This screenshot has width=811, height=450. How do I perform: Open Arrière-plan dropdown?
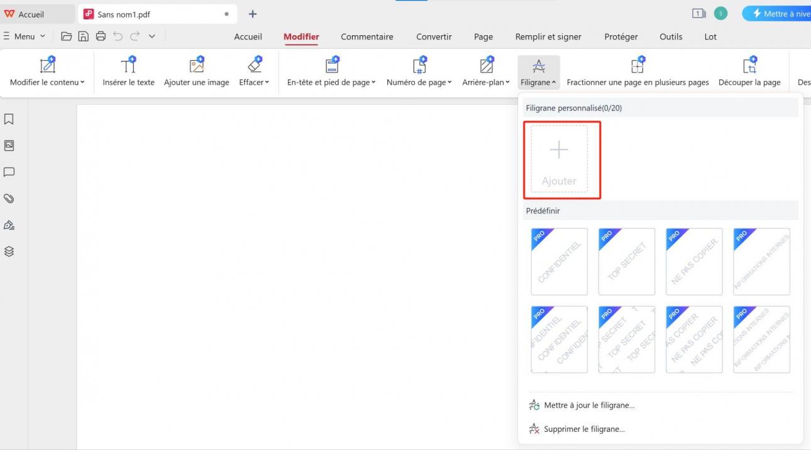[486, 72]
